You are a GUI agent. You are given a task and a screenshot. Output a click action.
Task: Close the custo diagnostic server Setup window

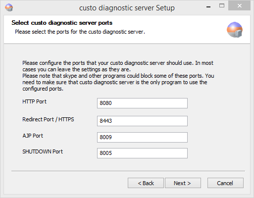click(x=240, y=6)
